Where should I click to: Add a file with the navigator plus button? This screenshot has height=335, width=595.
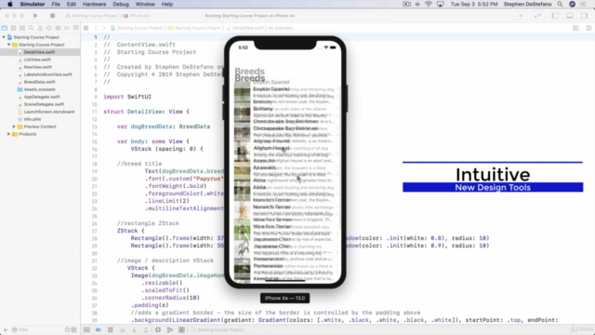[5, 329]
